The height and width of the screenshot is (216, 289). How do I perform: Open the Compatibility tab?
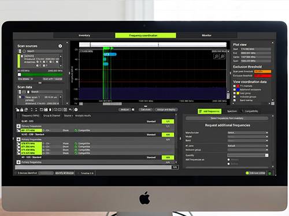pos(250,111)
